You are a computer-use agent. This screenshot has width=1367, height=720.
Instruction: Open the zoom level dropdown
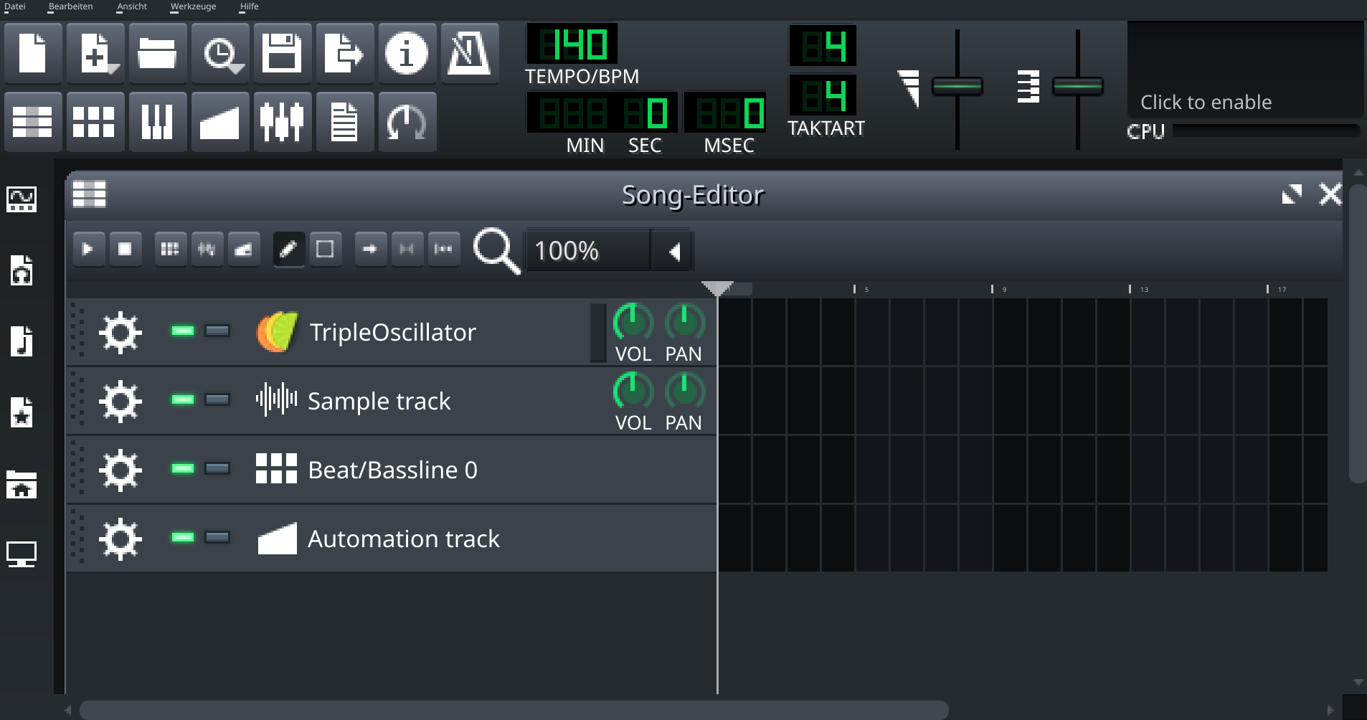pyautogui.click(x=673, y=252)
